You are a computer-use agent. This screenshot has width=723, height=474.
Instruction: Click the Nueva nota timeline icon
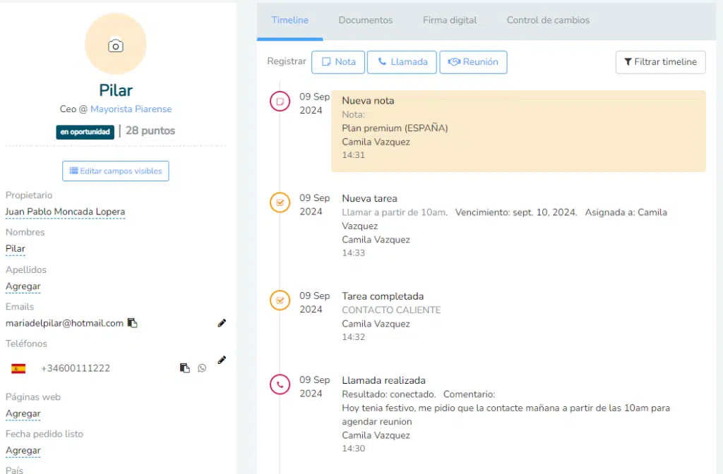tap(280, 102)
